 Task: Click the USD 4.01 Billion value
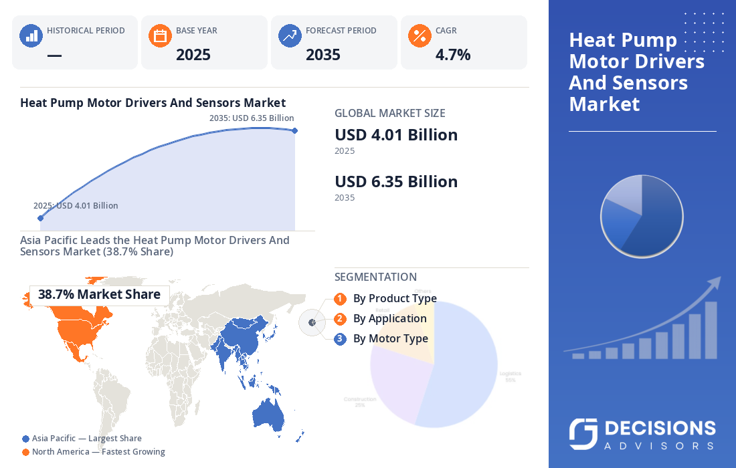pos(396,135)
